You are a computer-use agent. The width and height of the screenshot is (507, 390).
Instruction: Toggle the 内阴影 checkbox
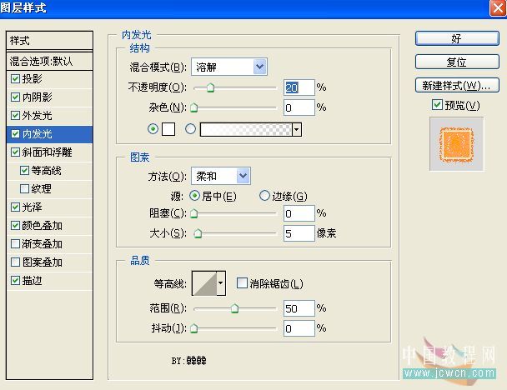coord(15,97)
